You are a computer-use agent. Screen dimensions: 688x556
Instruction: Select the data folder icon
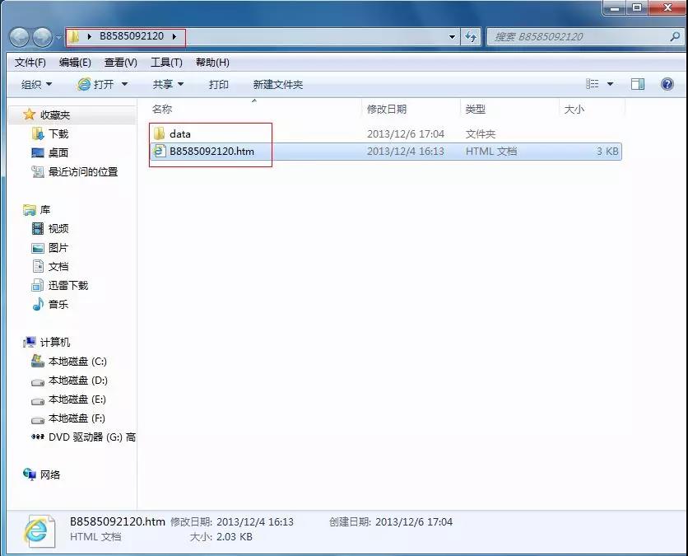click(x=158, y=133)
